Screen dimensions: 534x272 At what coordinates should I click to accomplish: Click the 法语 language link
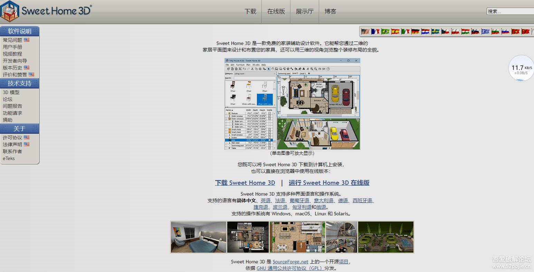point(280,200)
